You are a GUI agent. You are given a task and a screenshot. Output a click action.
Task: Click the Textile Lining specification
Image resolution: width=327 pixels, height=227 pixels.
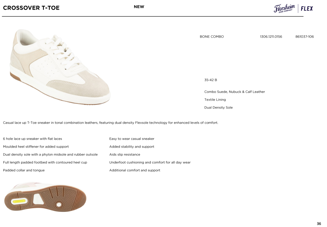(215, 100)
